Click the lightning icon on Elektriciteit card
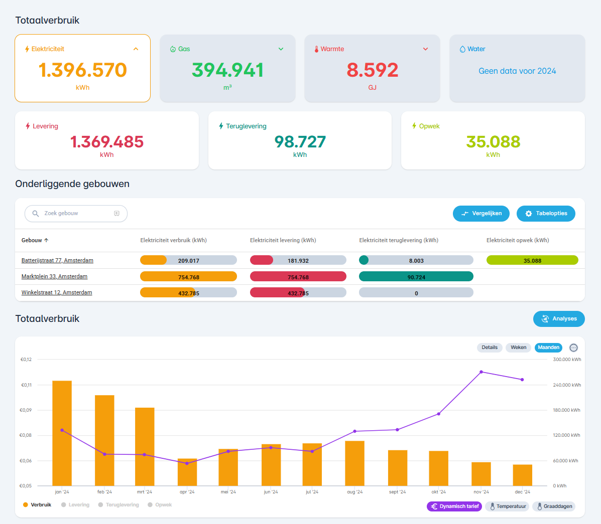Viewport: 601px width, 524px height. coord(27,49)
